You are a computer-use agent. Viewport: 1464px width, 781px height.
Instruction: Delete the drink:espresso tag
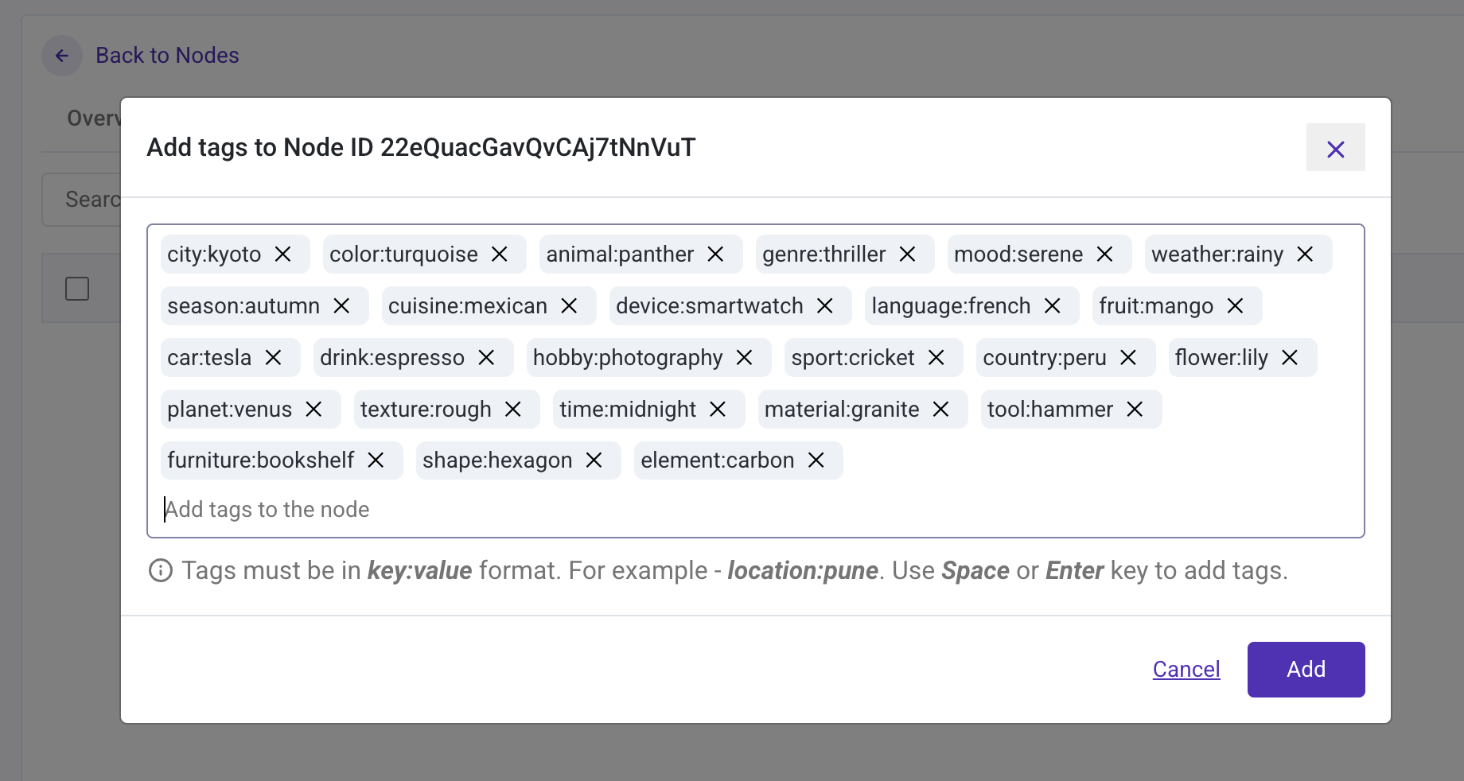click(x=486, y=358)
